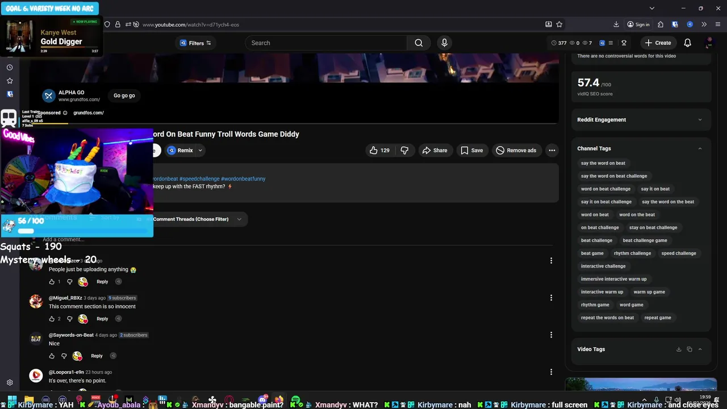Open the Windows Start button

[x=11, y=400]
